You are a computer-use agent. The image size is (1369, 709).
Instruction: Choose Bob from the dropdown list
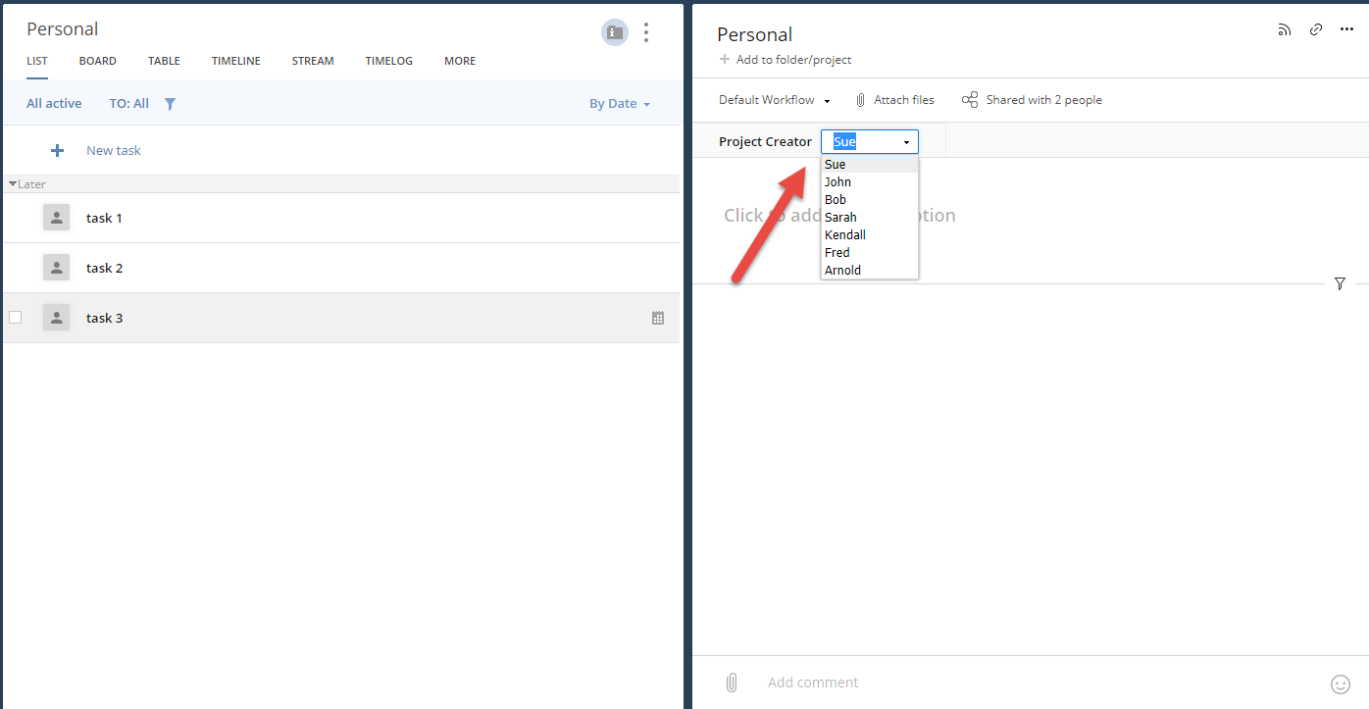click(x=870, y=200)
